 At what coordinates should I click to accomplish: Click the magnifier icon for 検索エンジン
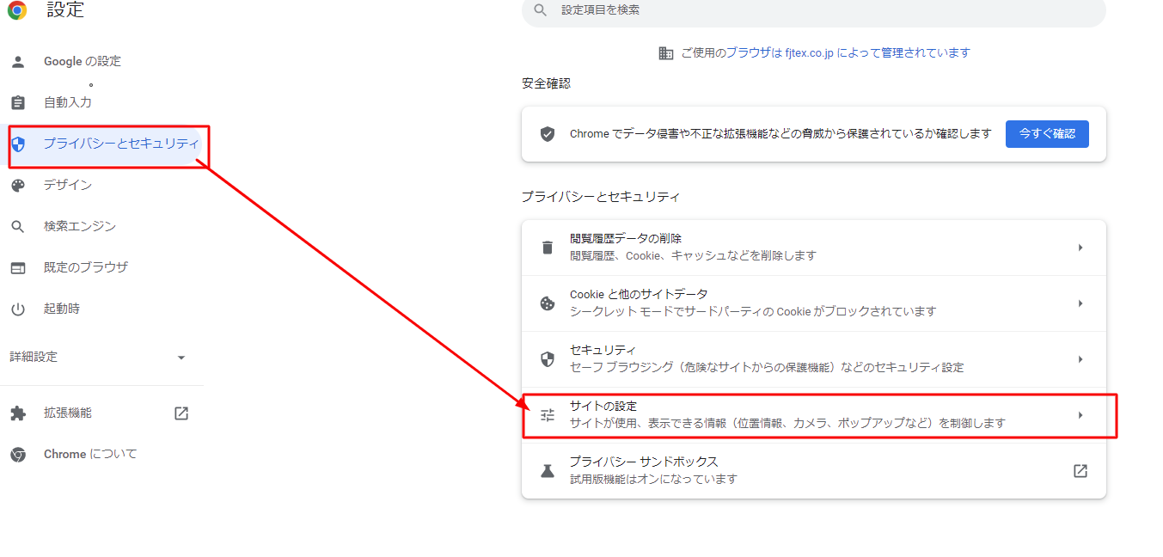(17, 227)
